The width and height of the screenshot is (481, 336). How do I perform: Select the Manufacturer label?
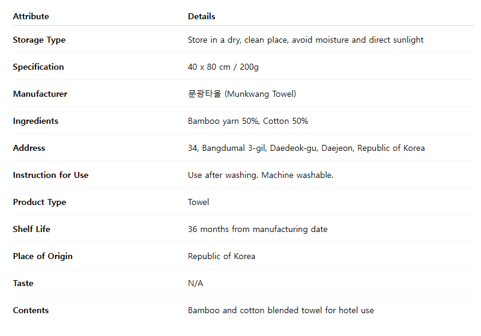click(40, 94)
